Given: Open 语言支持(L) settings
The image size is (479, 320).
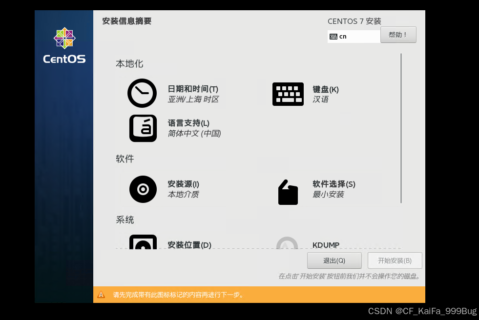Looking at the screenshot, I should (x=188, y=123).
